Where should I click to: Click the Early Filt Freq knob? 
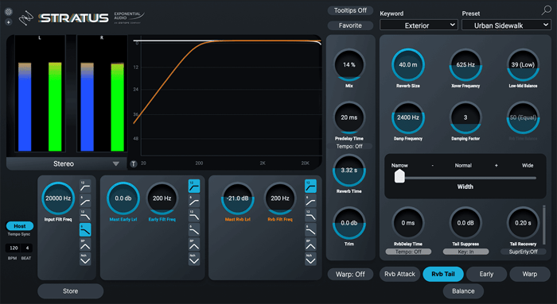(162, 198)
